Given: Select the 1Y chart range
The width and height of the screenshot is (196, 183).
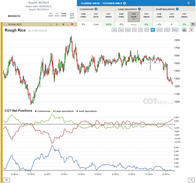Looking at the screenshot, I should click(134, 30).
